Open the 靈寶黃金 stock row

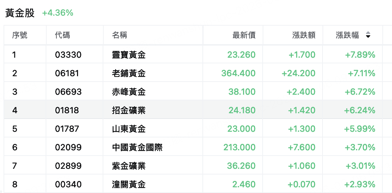point(194,54)
